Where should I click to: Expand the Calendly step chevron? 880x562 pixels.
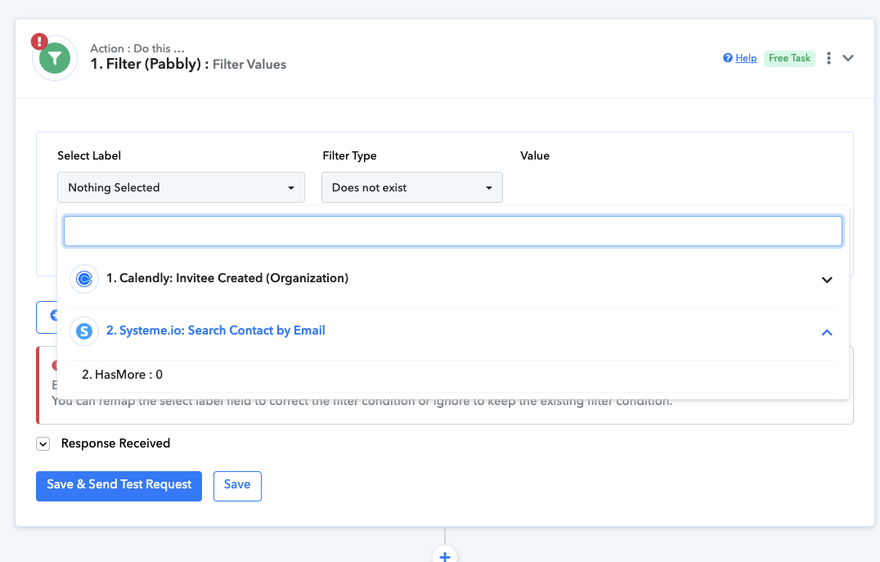coord(827,280)
